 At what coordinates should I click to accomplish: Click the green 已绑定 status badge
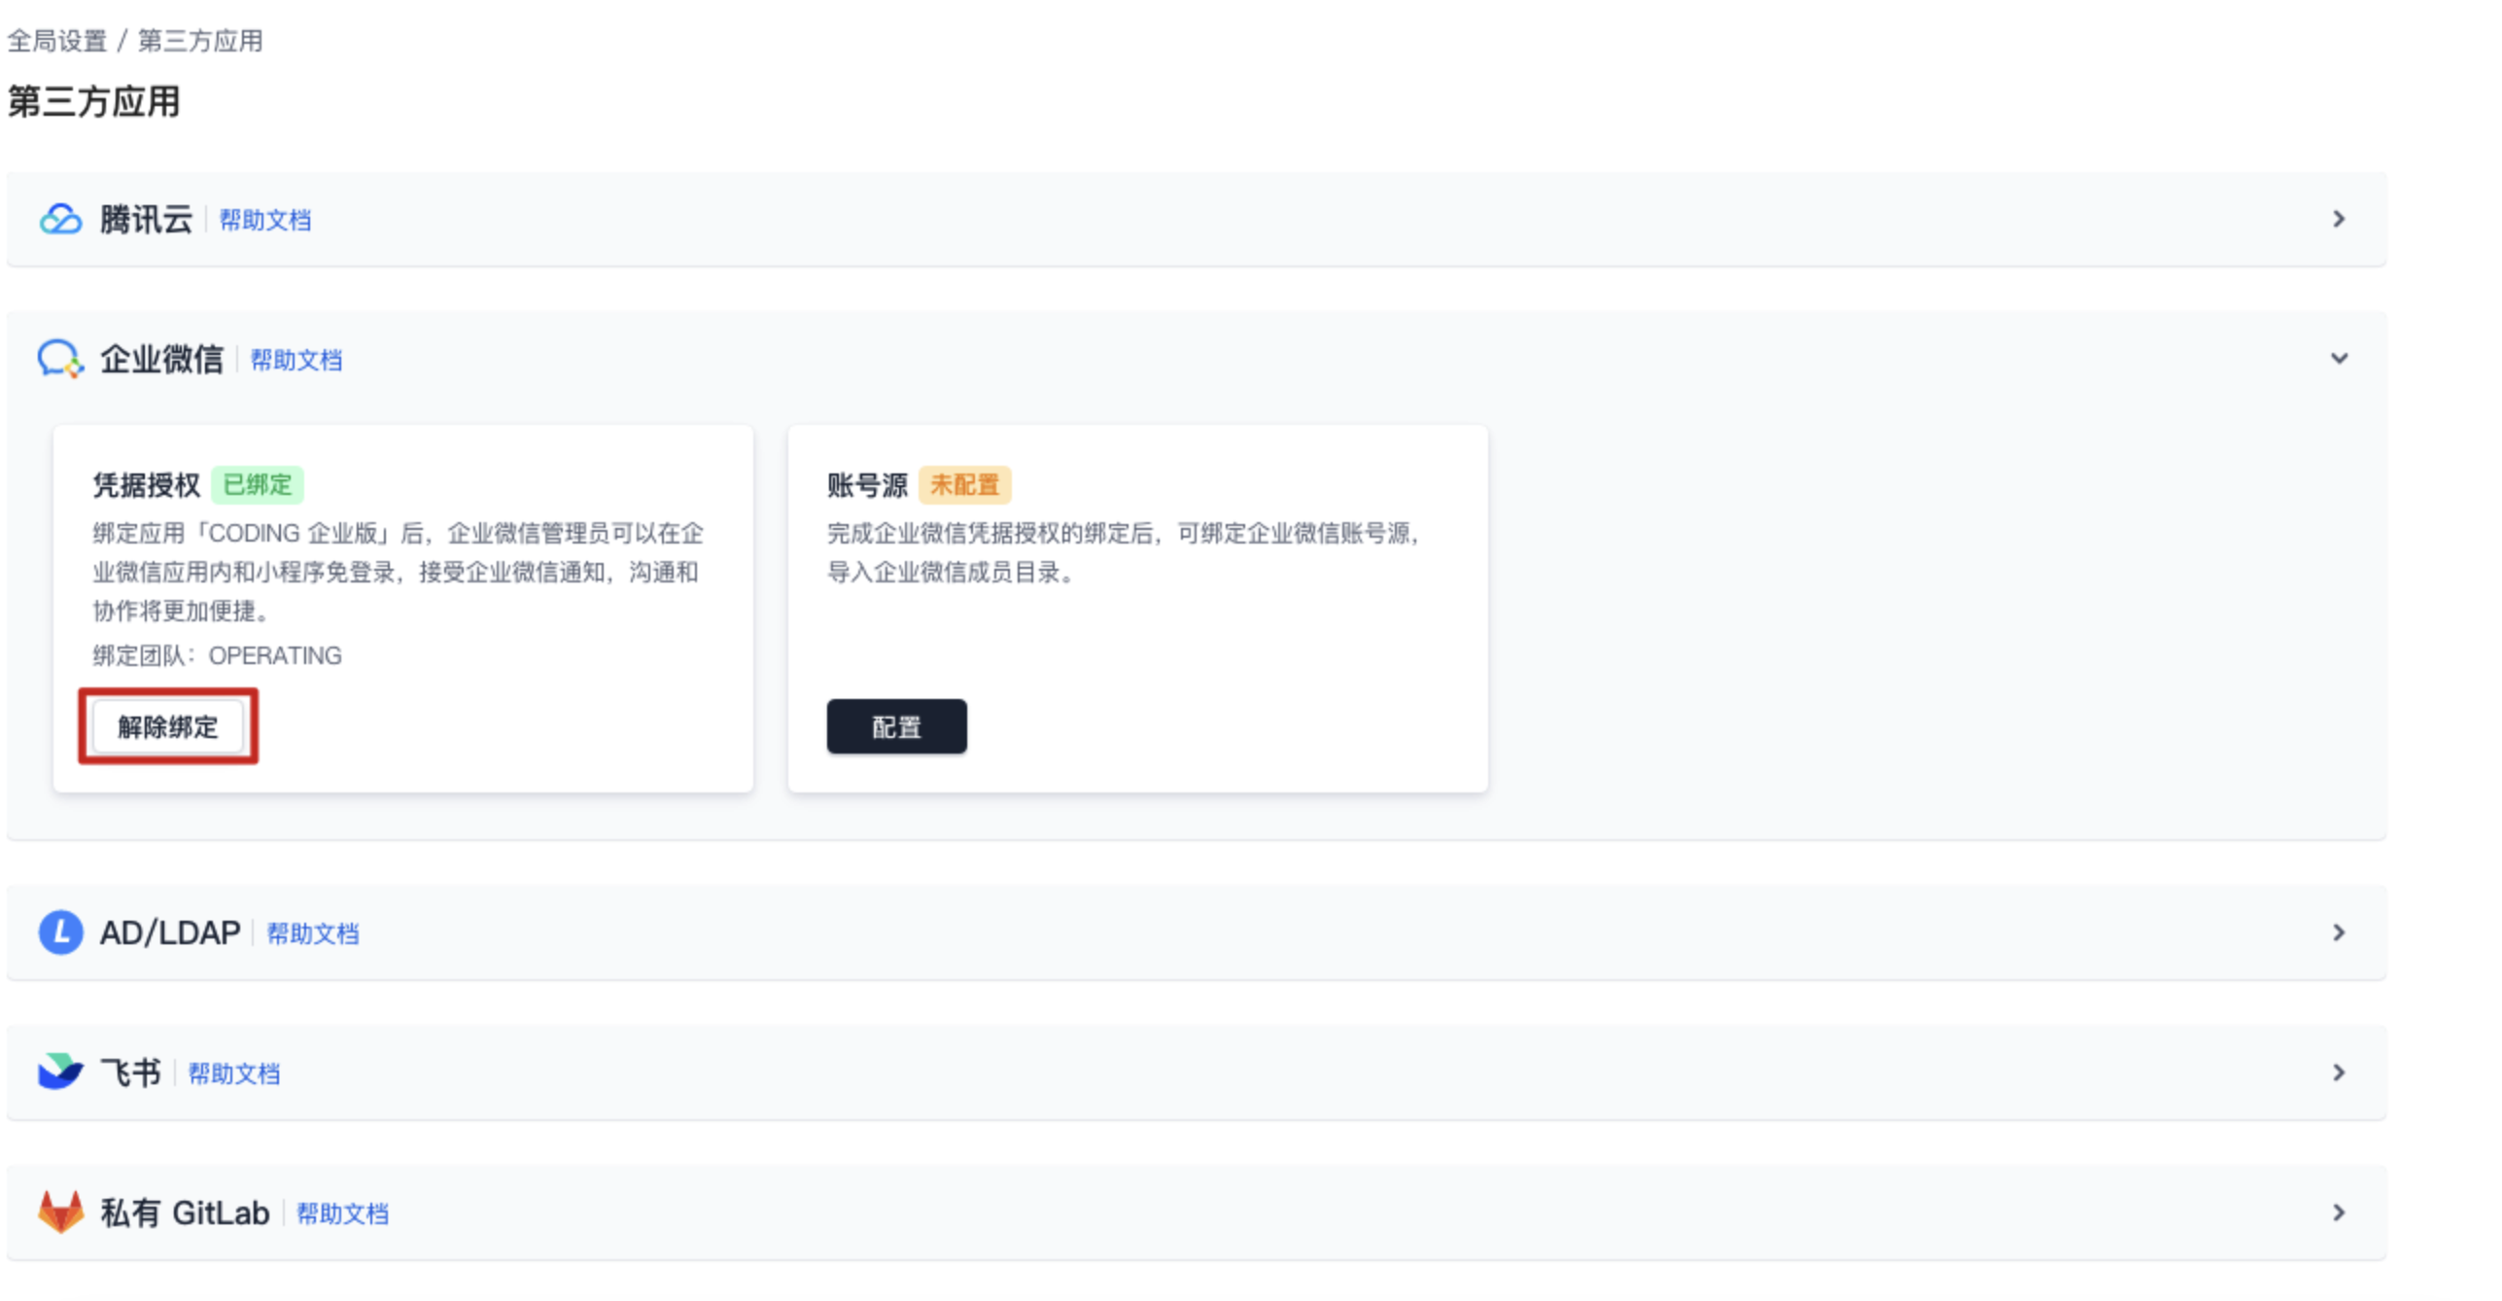(x=258, y=484)
